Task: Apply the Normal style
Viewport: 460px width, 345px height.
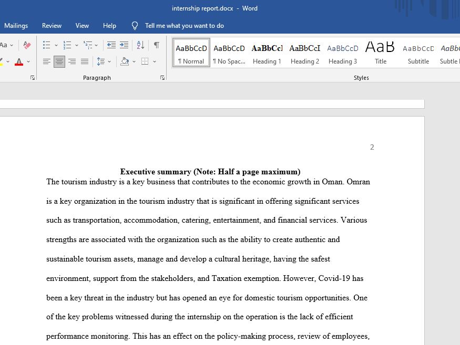Action: (191, 53)
